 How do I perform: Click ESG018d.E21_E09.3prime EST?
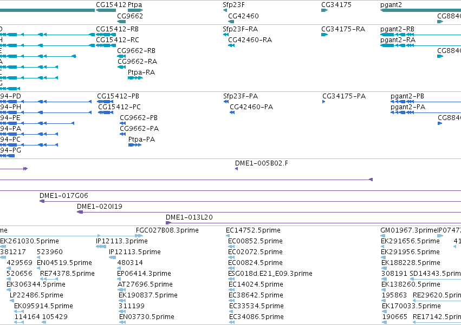point(270,274)
